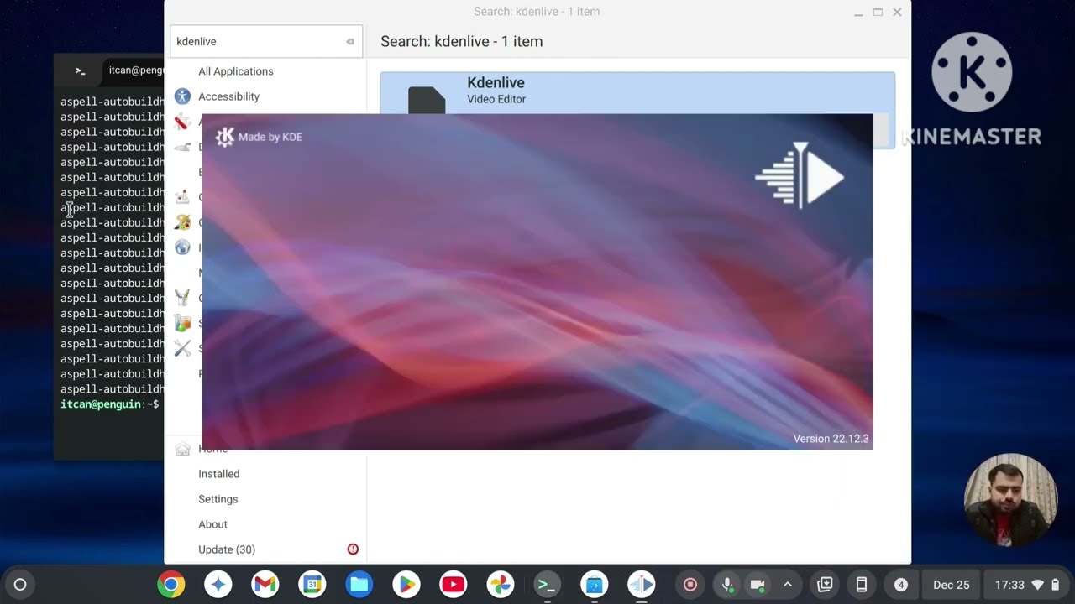Click the kdenlive search input field
The height and width of the screenshot is (604, 1075).
266,41
